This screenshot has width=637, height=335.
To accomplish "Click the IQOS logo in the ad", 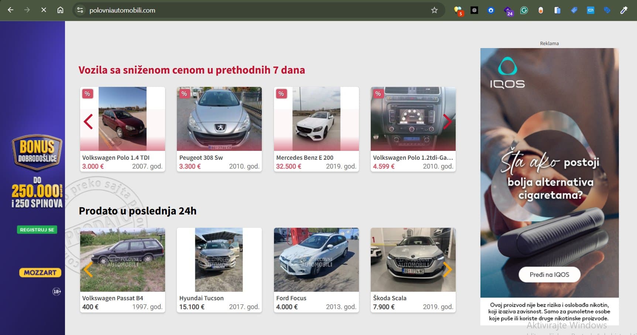I will 507,73.
